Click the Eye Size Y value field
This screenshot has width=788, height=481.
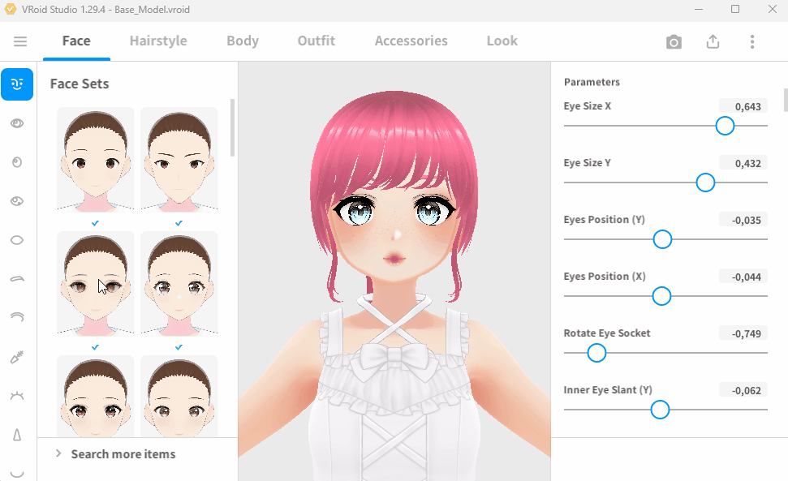tap(743, 163)
